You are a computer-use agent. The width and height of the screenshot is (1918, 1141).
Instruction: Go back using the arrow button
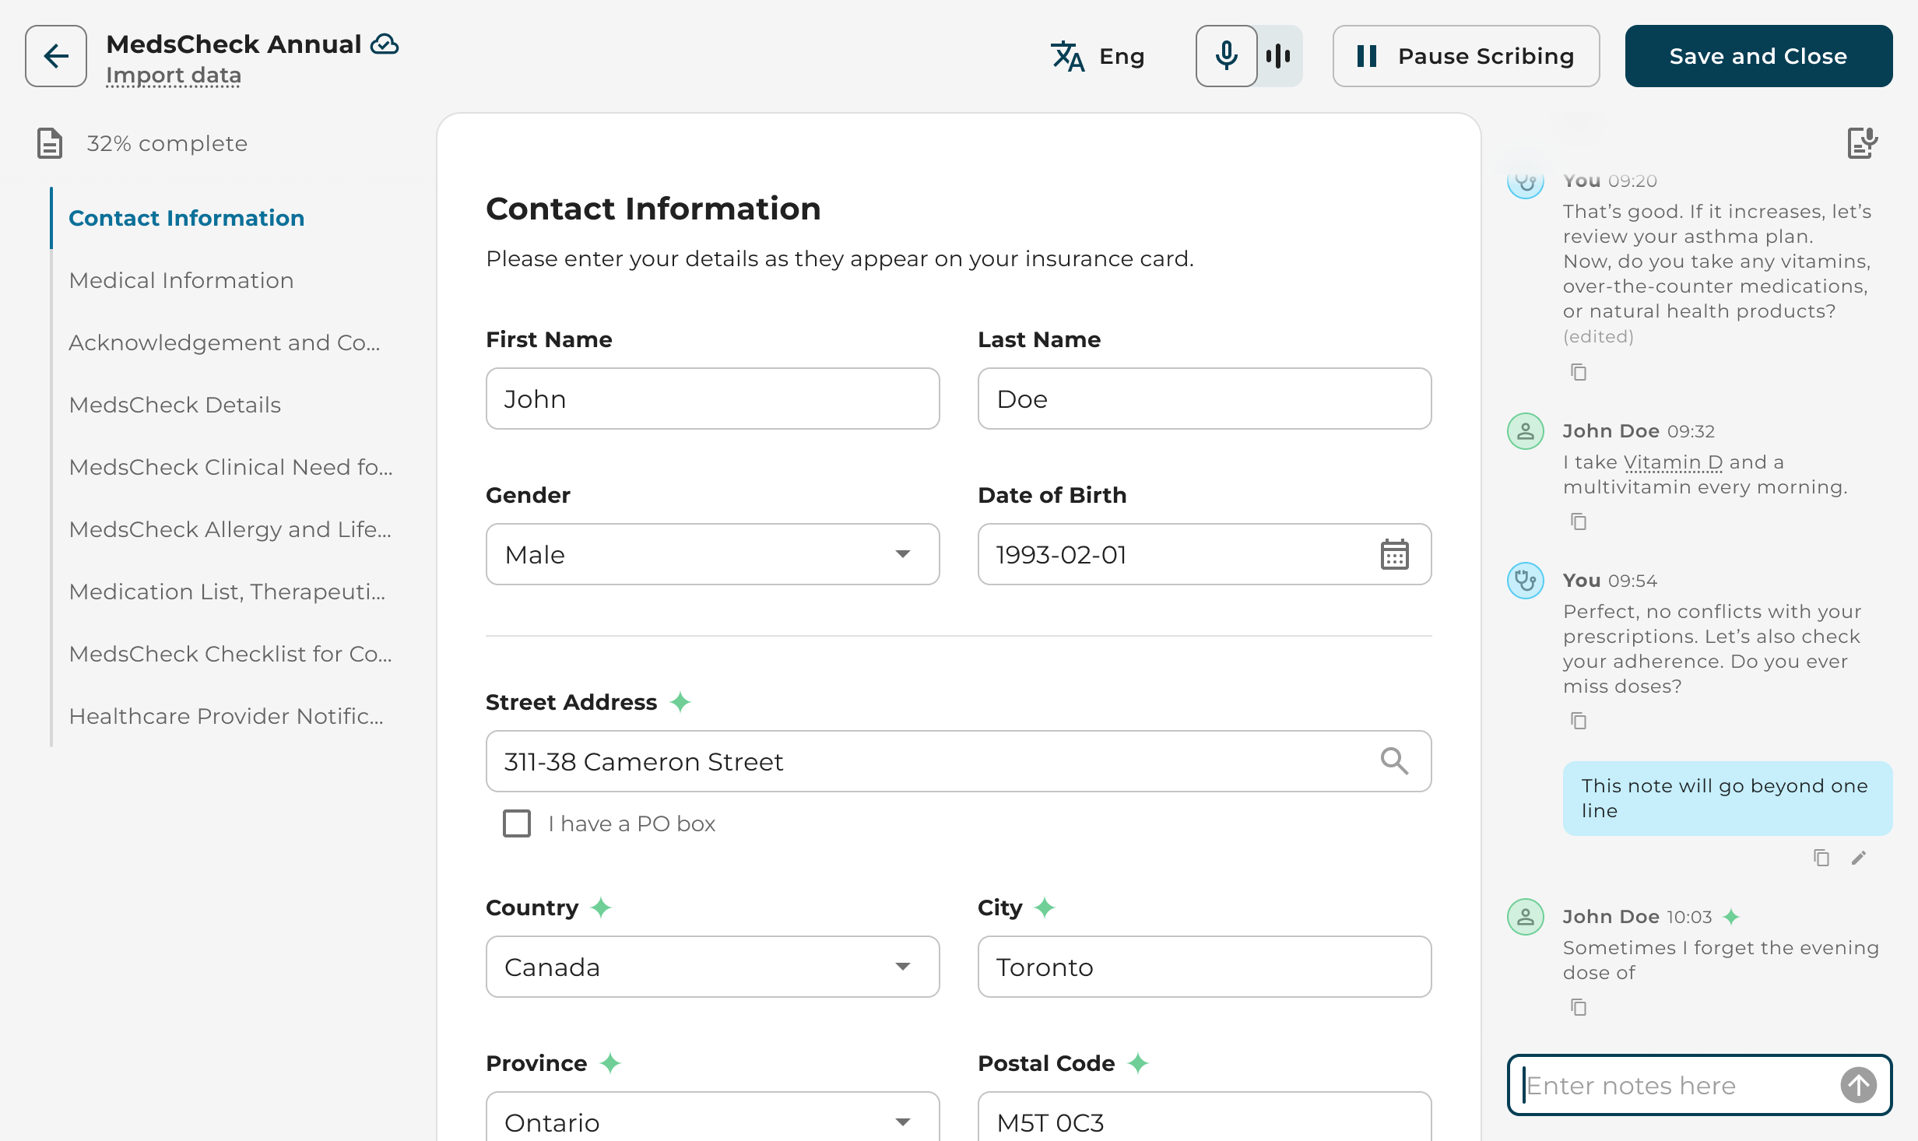pyautogui.click(x=55, y=56)
